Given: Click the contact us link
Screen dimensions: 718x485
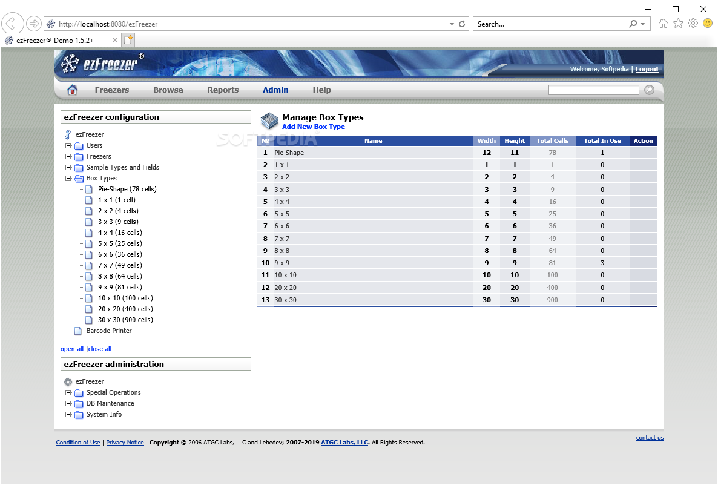Looking at the screenshot, I should (650, 438).
